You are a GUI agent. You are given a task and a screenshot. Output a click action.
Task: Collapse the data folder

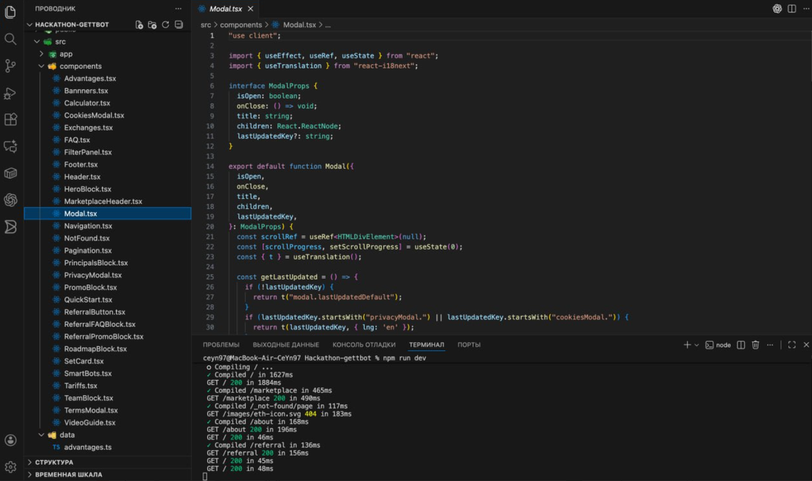67,435
